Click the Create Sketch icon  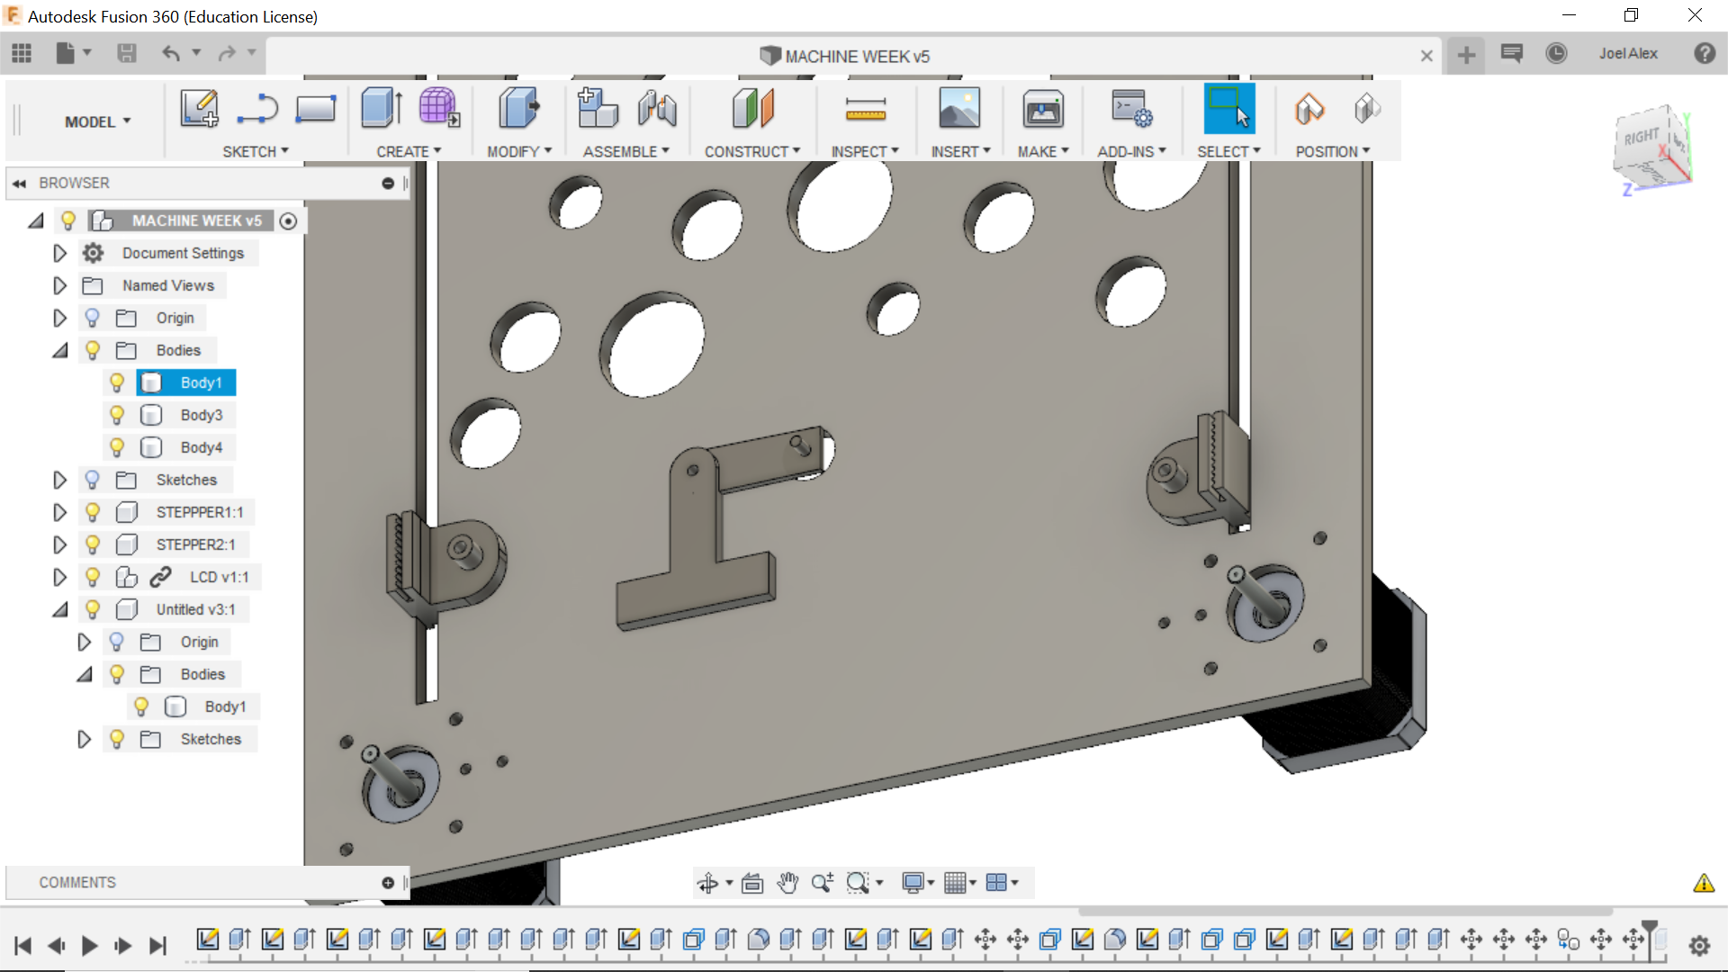click(x=199, y=109)
